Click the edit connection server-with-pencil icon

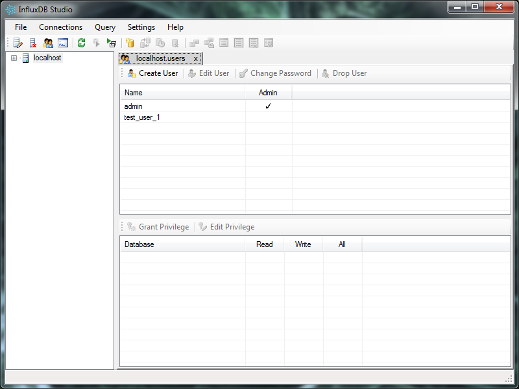[18, 43]
